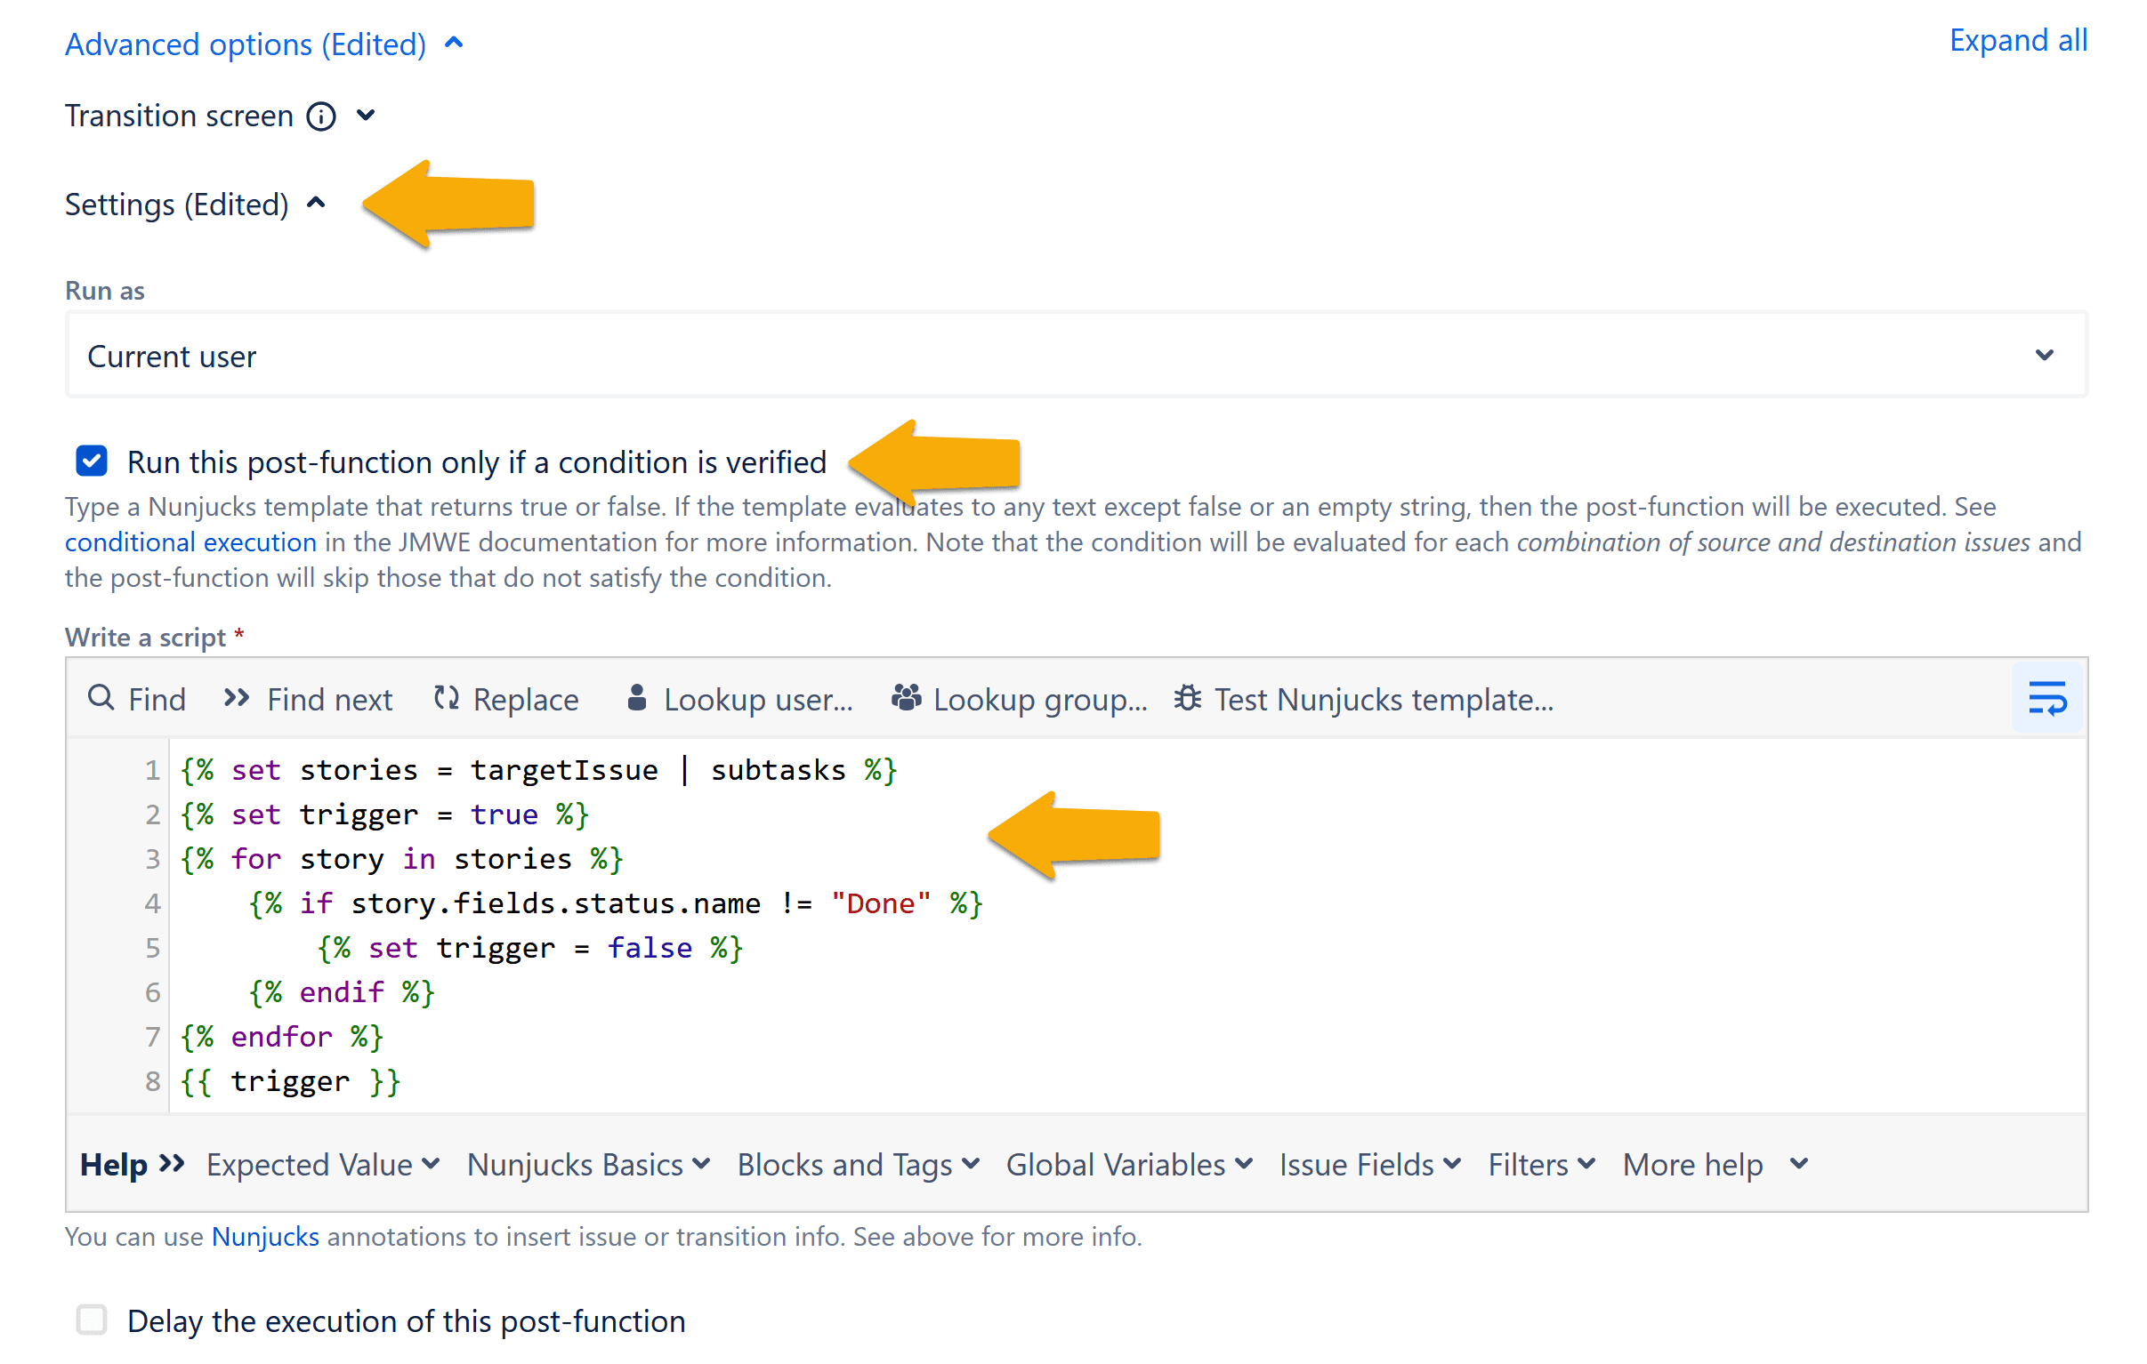This screenshot has height=1364, width=2147.
Task: Click the Help double-chevron icon
Action: (x=172, y=1164)
